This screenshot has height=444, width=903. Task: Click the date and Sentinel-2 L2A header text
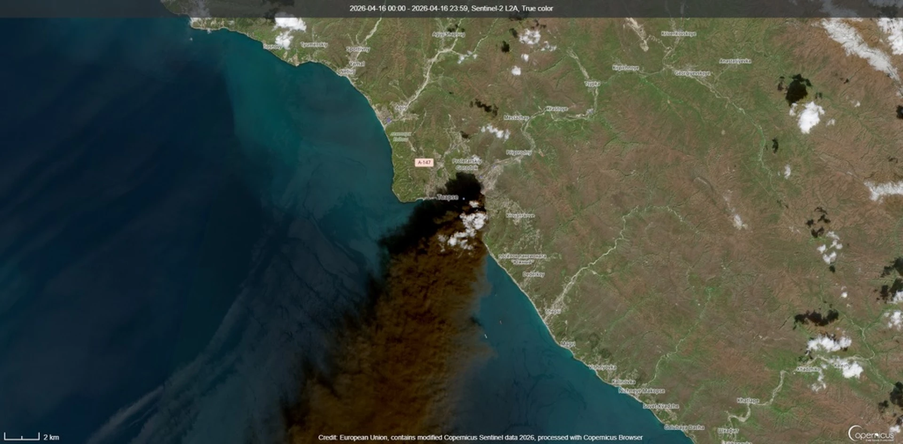451,8
